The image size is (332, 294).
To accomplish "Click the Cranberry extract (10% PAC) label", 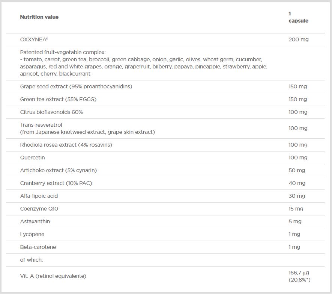I will (x=56, y=183).
